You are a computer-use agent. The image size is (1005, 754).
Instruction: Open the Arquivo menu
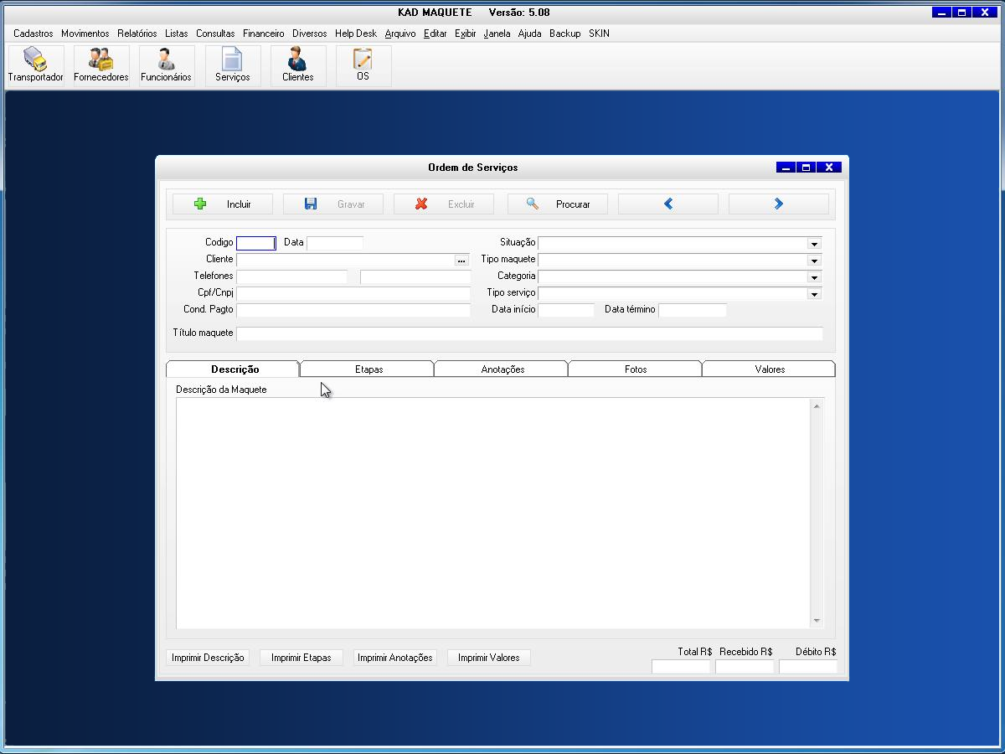click(x=400, y=34)
